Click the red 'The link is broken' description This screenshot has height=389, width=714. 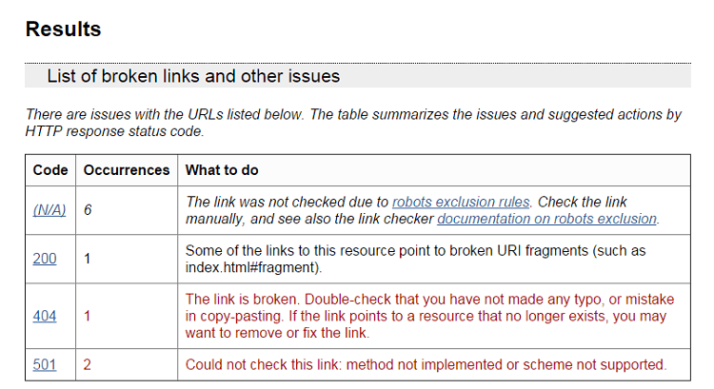click(x=429, y=316)
